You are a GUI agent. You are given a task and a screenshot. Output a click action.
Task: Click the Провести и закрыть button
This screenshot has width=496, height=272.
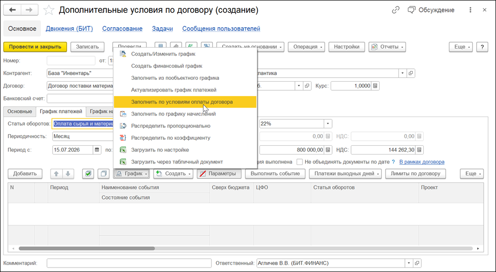click(35, 47)
